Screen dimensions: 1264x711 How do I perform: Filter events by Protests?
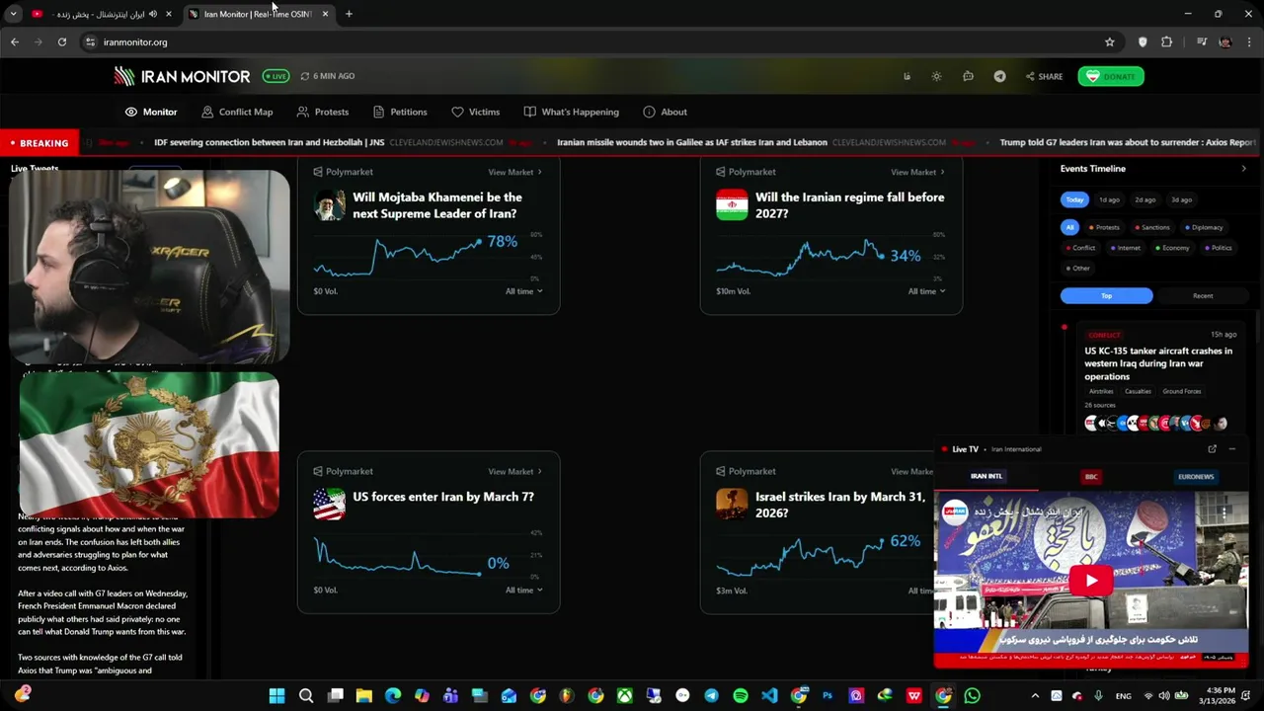pos(1105,227)
